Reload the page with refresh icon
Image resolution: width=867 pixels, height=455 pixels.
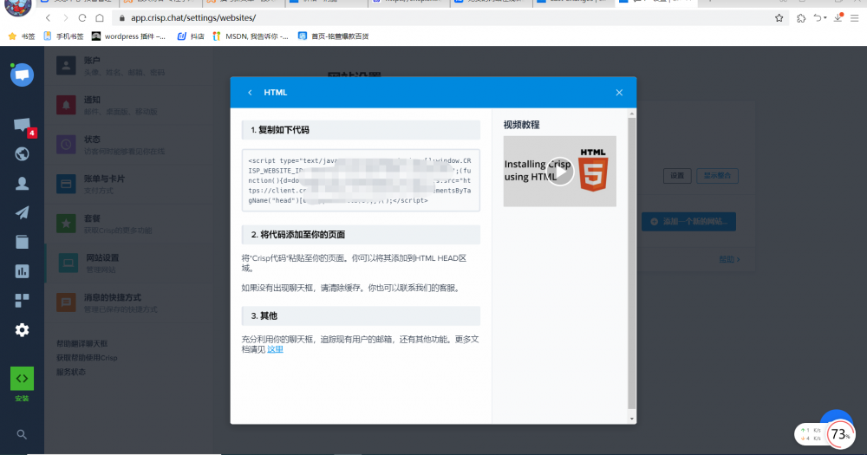click(x=82, y=17)
